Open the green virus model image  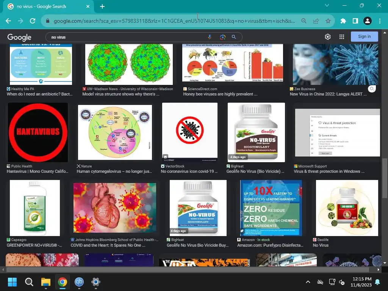[129, 64]
